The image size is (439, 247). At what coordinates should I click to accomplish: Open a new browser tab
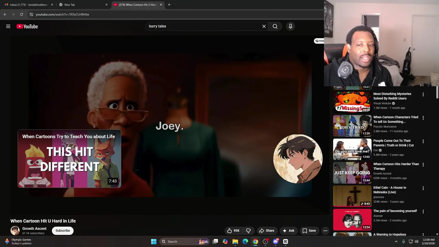click(169, 5)
